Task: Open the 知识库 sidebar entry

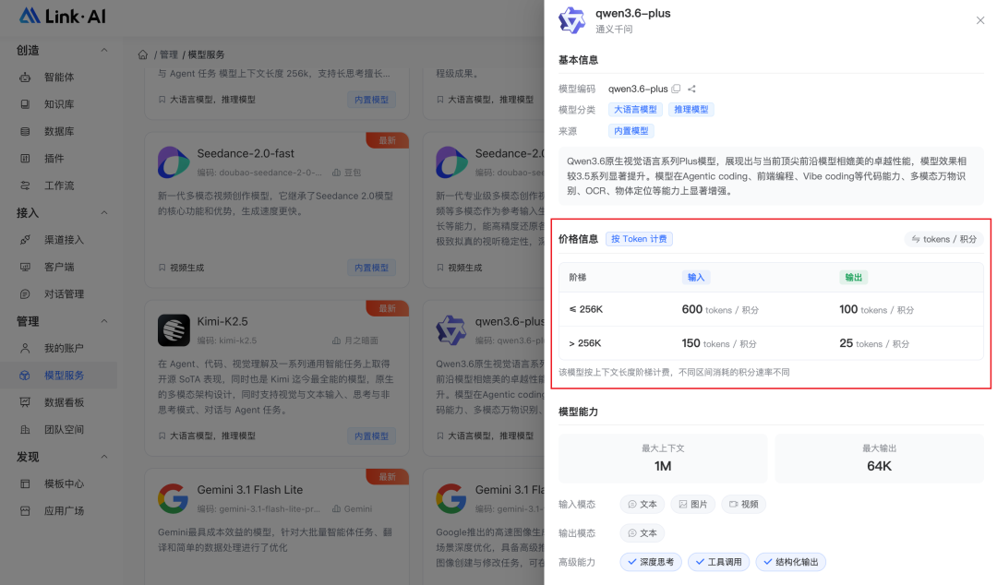Action: (x=58, y=104)
